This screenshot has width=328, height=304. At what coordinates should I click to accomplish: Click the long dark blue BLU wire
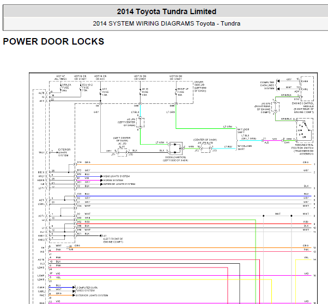pos(194,196)
